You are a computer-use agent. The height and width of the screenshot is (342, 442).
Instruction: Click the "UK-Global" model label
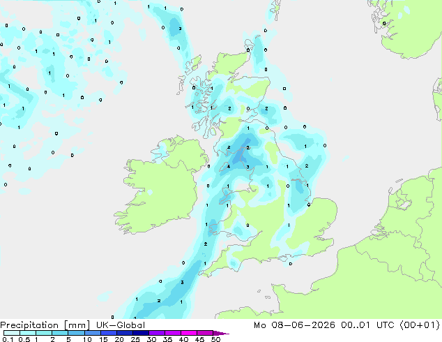click(x=121, y=325)
